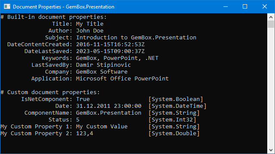Click 'Introduction to GemBox.Presentation' subject text
The height and width of the screenshot is (154, 275).
(x=136, y=38)
